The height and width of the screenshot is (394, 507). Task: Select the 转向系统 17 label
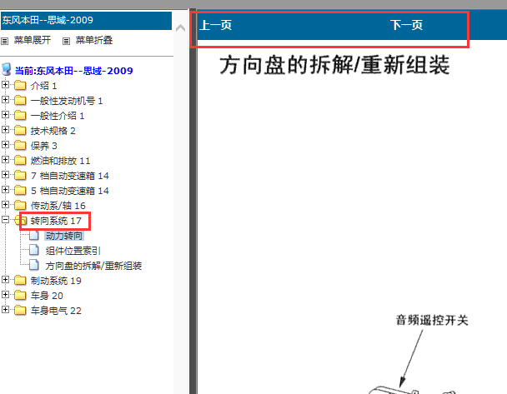tap(56, 221)
